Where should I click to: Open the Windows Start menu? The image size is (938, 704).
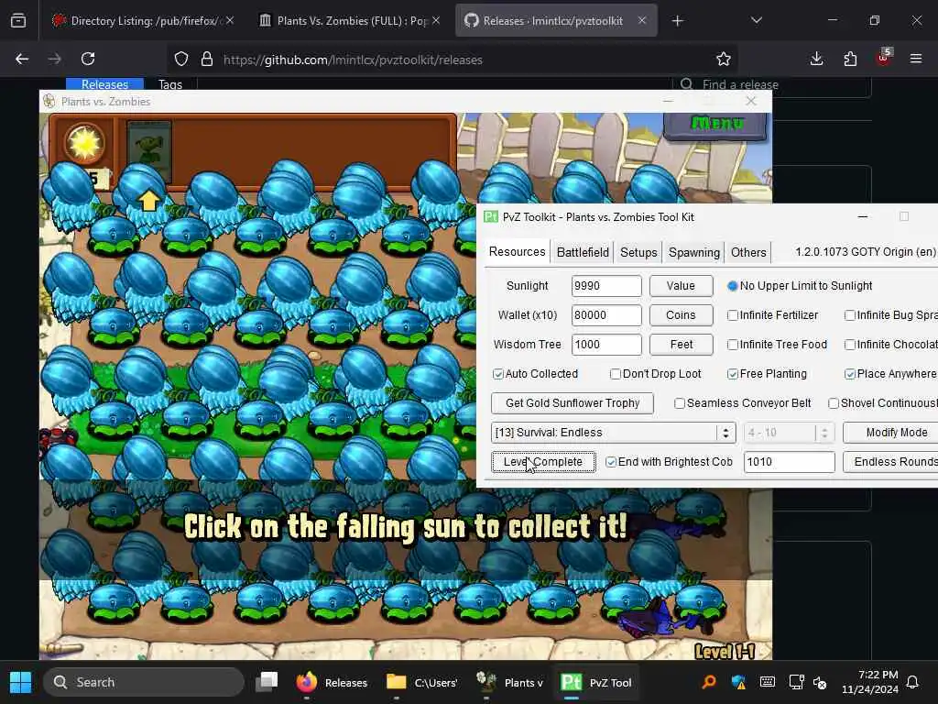point(21,682)
